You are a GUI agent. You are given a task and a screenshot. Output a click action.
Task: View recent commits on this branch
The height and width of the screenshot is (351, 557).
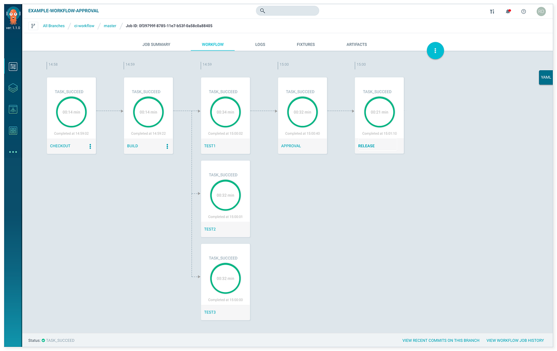click(x=440, y=340)
